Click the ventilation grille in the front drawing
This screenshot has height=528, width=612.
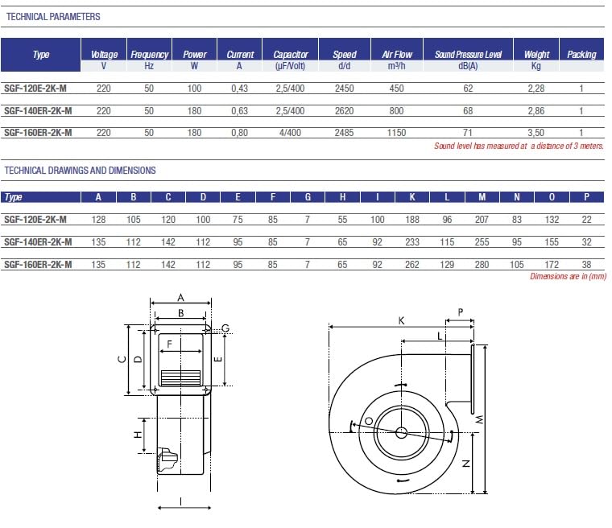coord(180,377)
